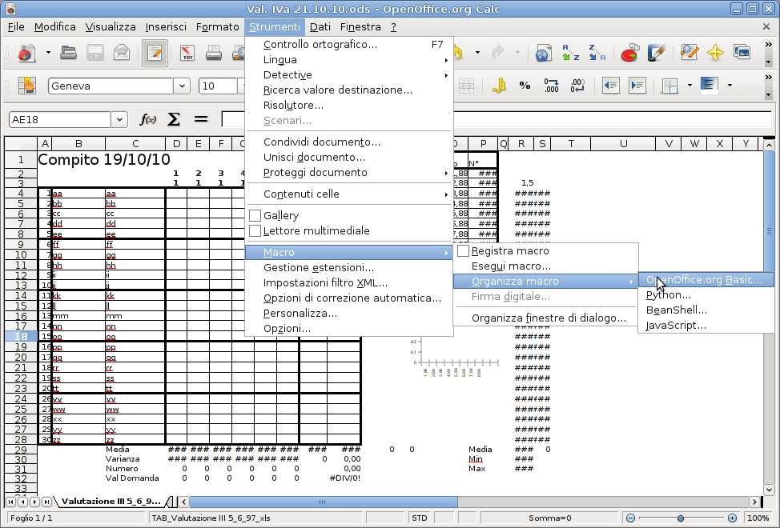This screenshot has height=528, width=780.
Task: Click the email document envelope icon
Action: pos(122,53)
